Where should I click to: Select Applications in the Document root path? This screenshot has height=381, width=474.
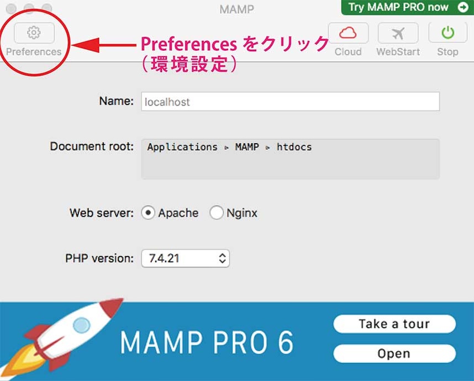click(x=182, y=147)
